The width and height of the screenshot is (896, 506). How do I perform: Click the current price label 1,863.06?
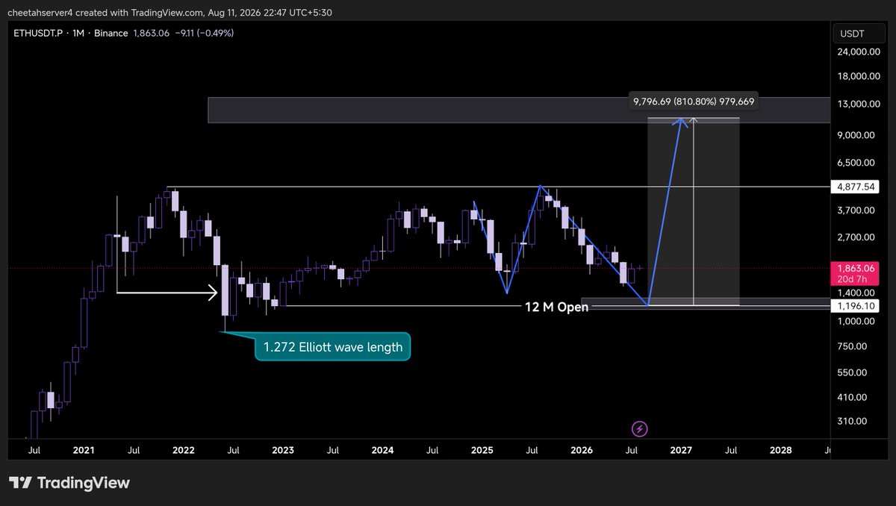tap(856, 267)
